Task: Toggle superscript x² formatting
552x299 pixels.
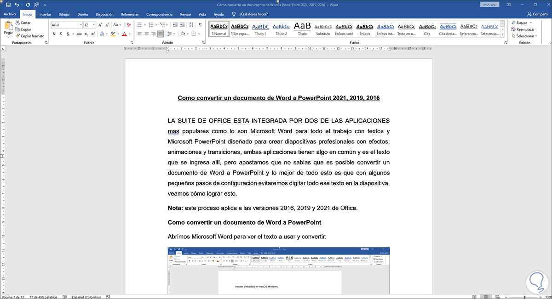Action: point(93,34)
